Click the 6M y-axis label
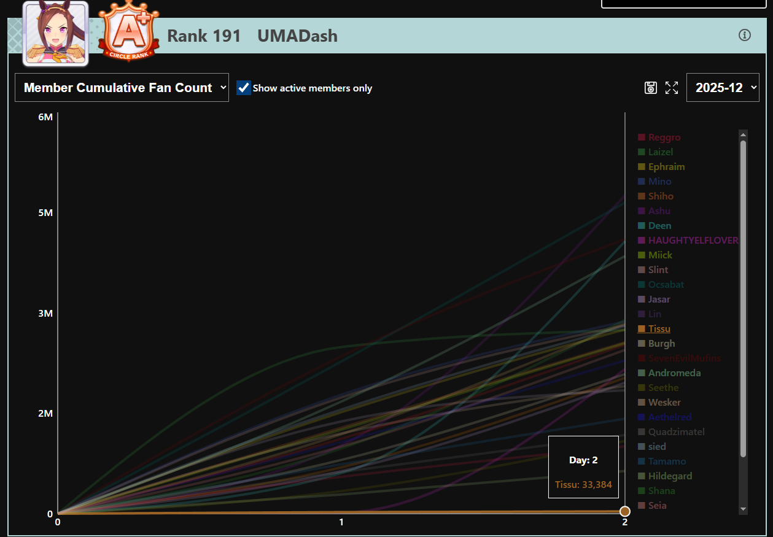The image size is (773, 537). (x=45, y=117)
